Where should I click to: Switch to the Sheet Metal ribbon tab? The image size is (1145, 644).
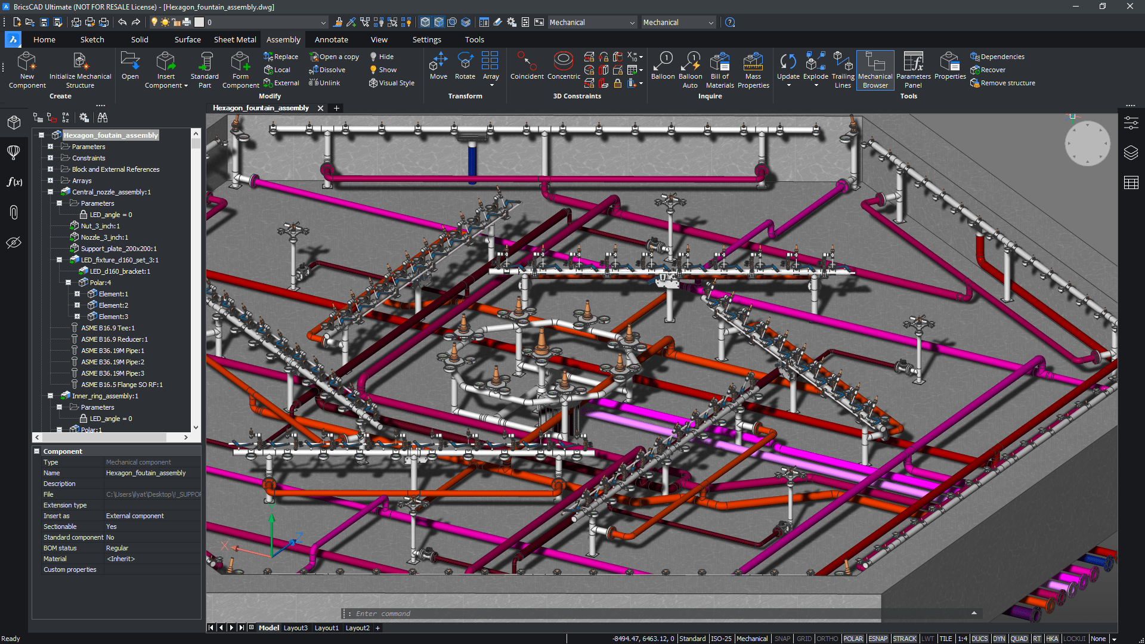234,39
